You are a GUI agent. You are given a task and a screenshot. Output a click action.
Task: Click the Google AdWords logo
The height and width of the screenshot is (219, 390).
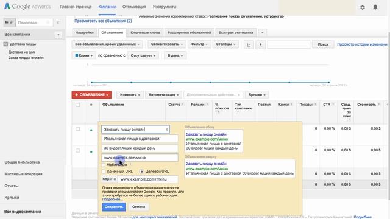(x=27, y=7)
